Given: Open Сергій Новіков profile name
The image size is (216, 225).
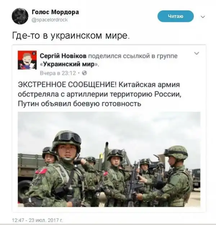Looking at the screenshot, I should click(63, 56).
